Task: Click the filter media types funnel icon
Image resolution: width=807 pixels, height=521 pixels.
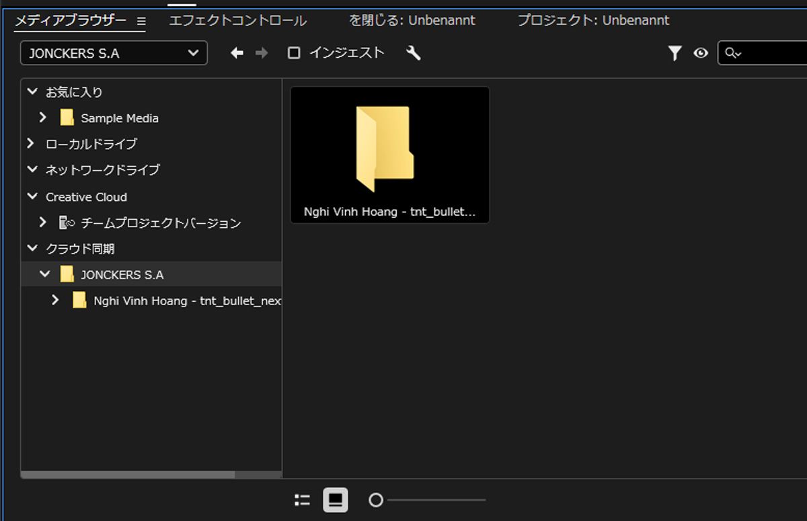Action: click(675, 52)
